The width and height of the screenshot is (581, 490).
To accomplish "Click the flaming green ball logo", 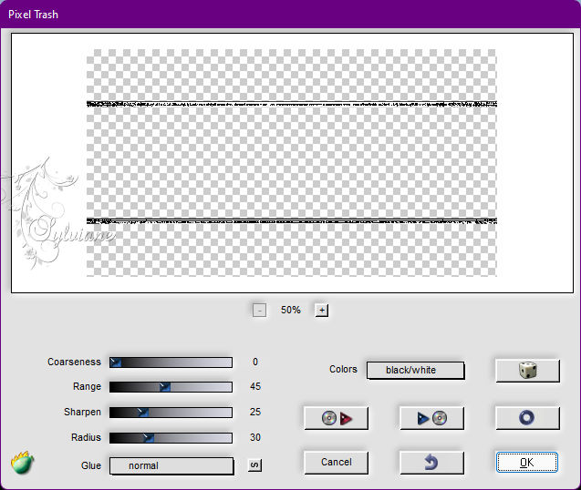I will 22,463.
